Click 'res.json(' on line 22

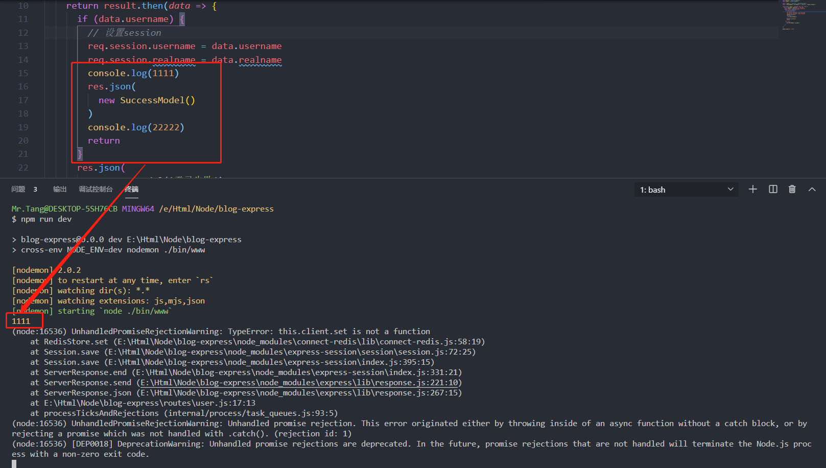click(101, 168)
